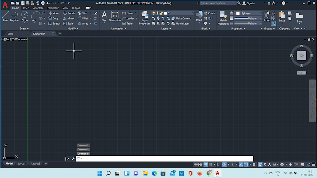
Task: Click the Leader annotation button
Action: (128, 18)
